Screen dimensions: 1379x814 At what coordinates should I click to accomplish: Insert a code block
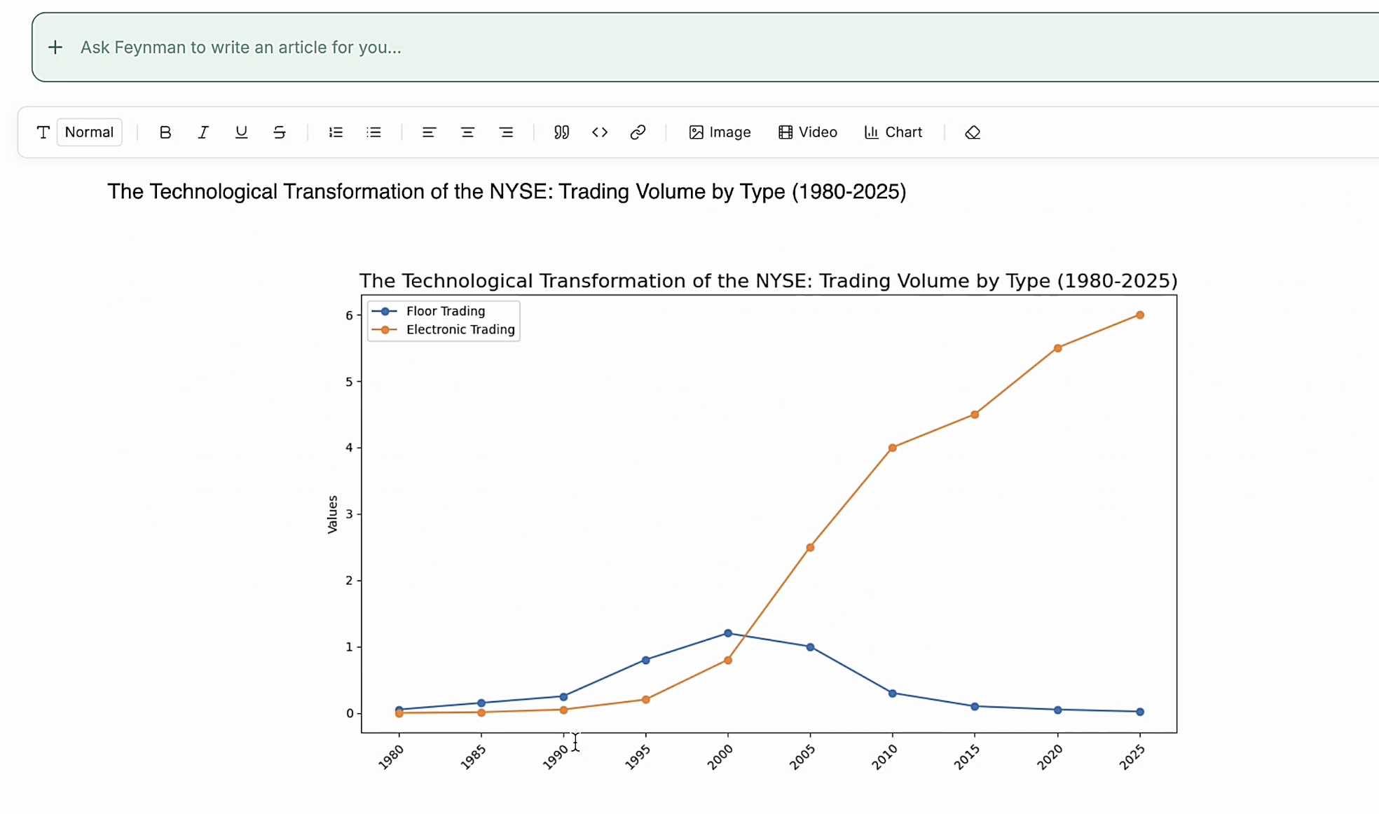[x=600, y=132]
